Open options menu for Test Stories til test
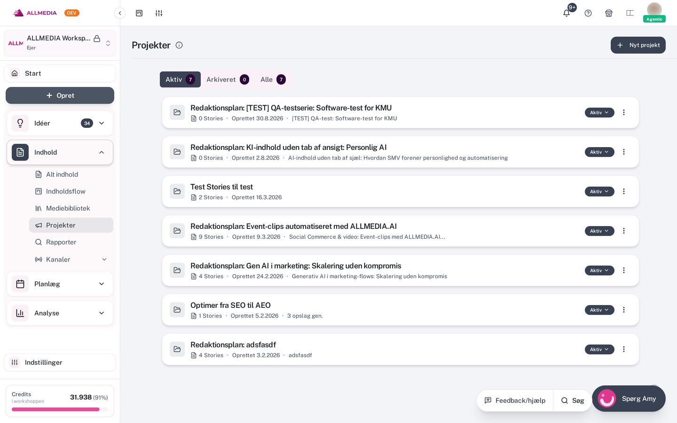The image size is (677, 423). (x=624, y=191)
